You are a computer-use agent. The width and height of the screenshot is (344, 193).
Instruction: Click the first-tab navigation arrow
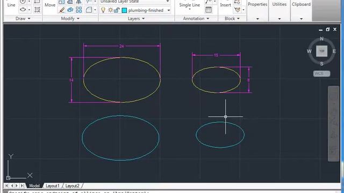point(6,186)
